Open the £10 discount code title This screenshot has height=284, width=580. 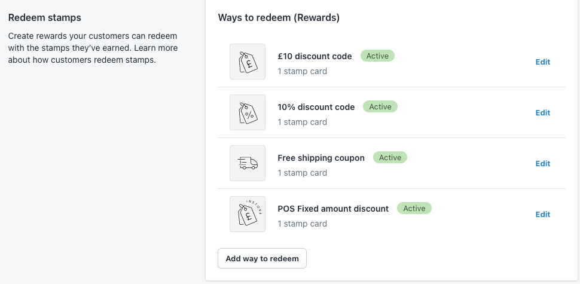[x=315, y=56]
